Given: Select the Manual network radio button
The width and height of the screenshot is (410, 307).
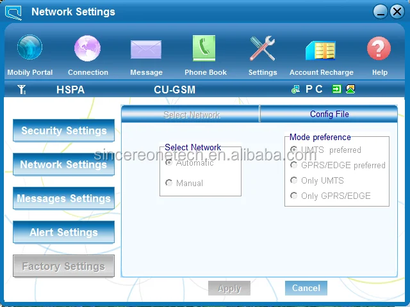Looking at the screenshot, I should [x=169, y=183].
